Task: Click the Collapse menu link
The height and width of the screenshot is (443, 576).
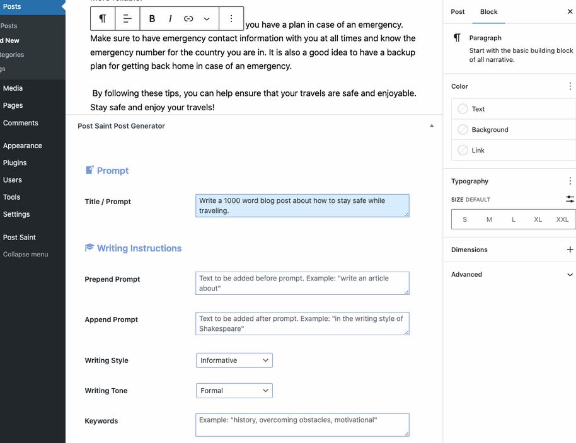Action: pyautogui.click(x=25, y=255)
